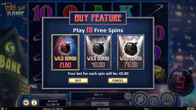196x110 pixels.
Task: Click the spin reels circular arrow
Action: pos(140,99)
